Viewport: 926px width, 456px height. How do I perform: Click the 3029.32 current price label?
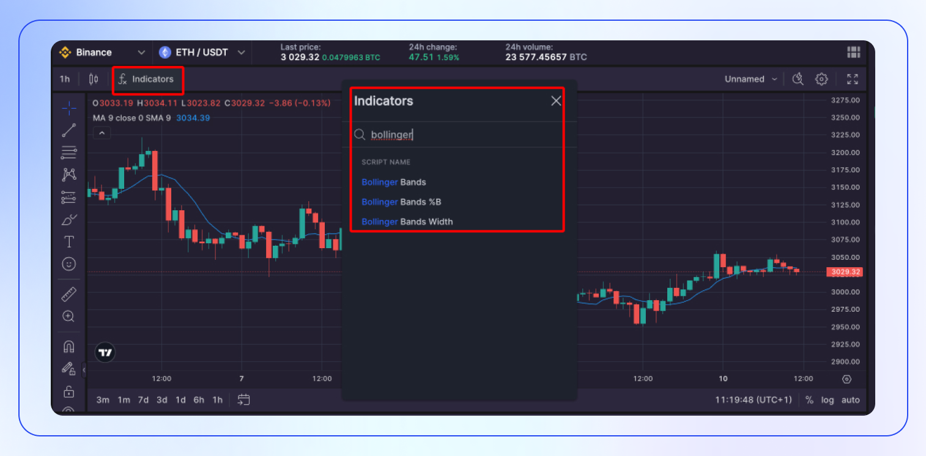point(844,272)
